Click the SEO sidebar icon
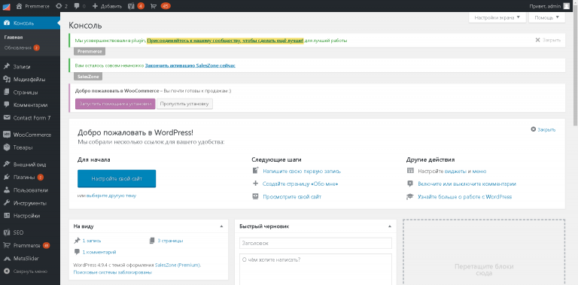578x285 pixels. coord(6,232)
